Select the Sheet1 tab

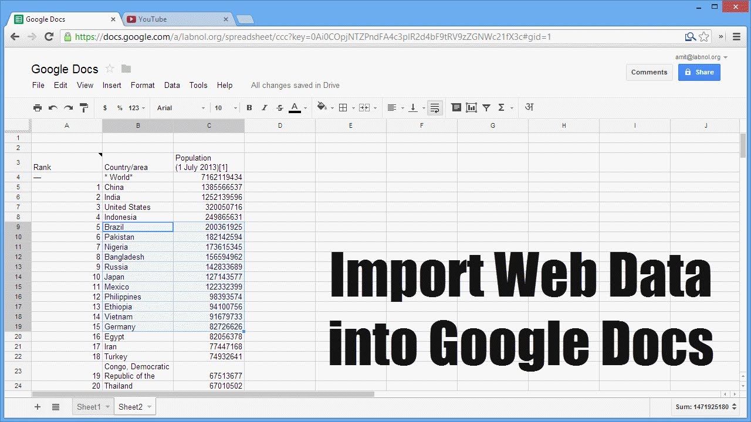[93, 407]
